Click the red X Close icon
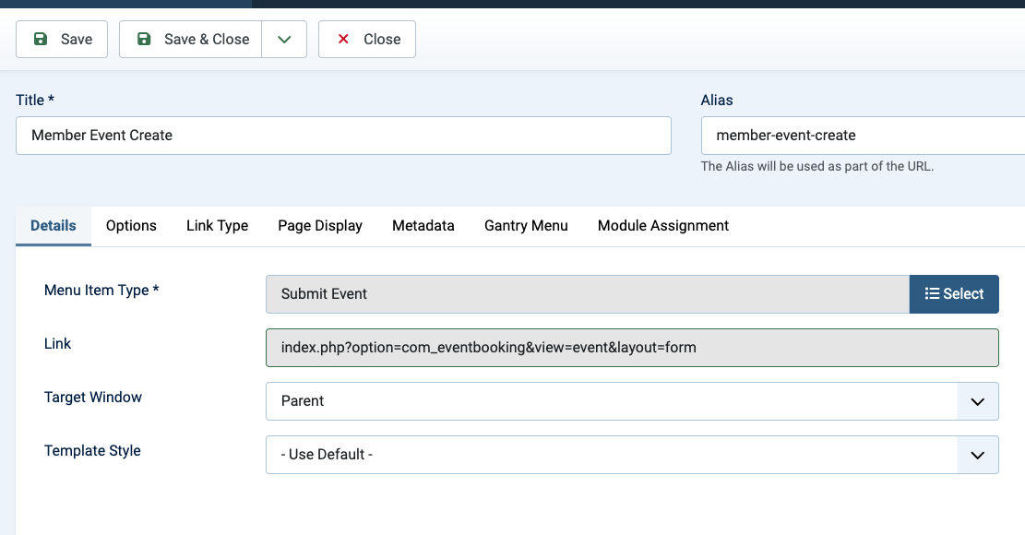 pyautogui.click(x=343, y=40)
